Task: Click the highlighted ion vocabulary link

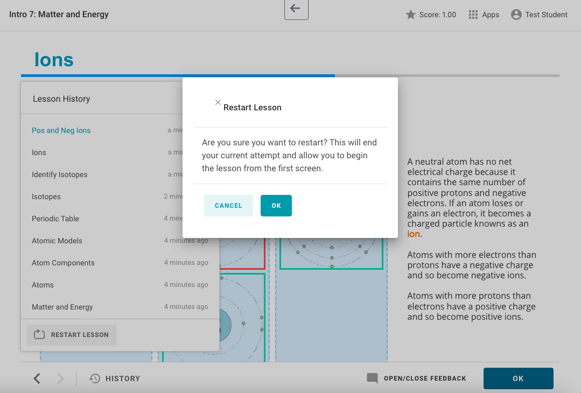Action: [414, 234]
